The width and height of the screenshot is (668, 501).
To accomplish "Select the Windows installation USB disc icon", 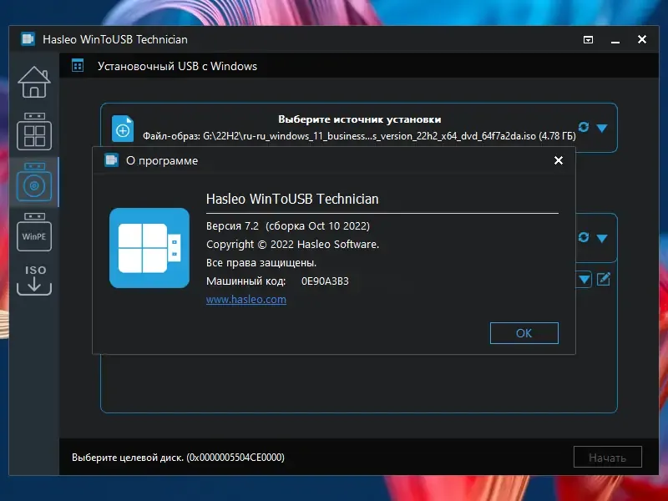I will 34,182.
